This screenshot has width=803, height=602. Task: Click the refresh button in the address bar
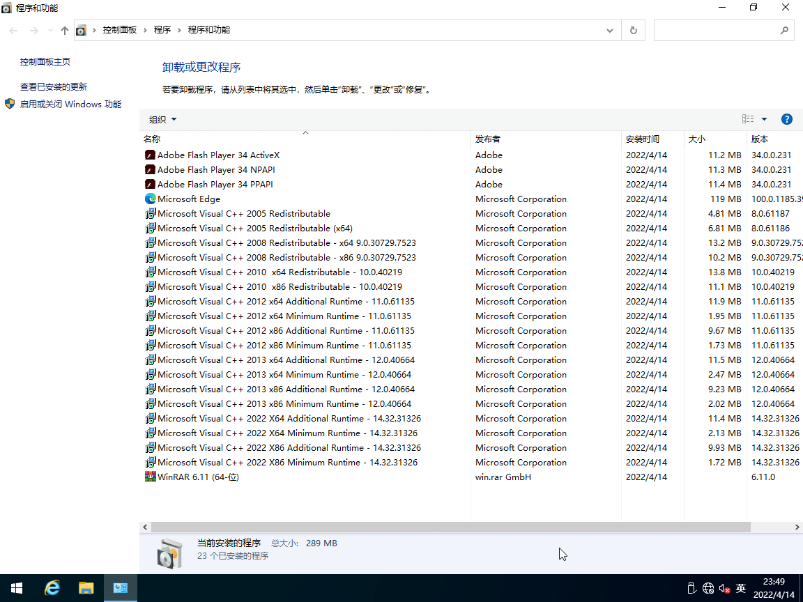point(633,31)
